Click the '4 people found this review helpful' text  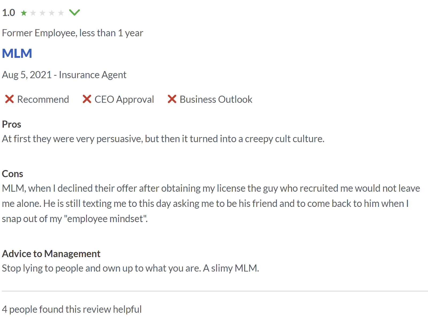tap(72, 309)
